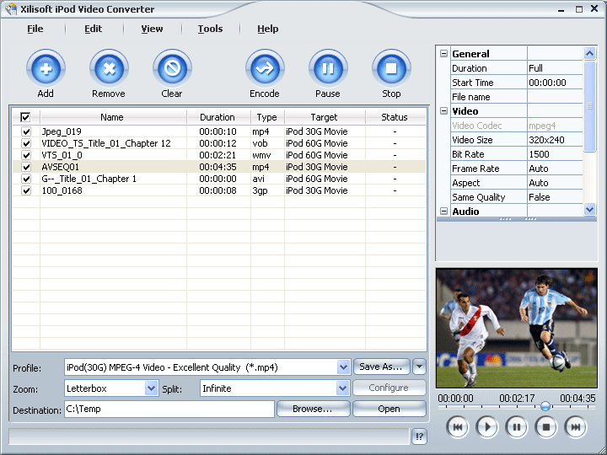This screenshot has width=607, height=455.
Task: Click the Open destination folder button
Action: pyautogui.click(x=389, y=409)
